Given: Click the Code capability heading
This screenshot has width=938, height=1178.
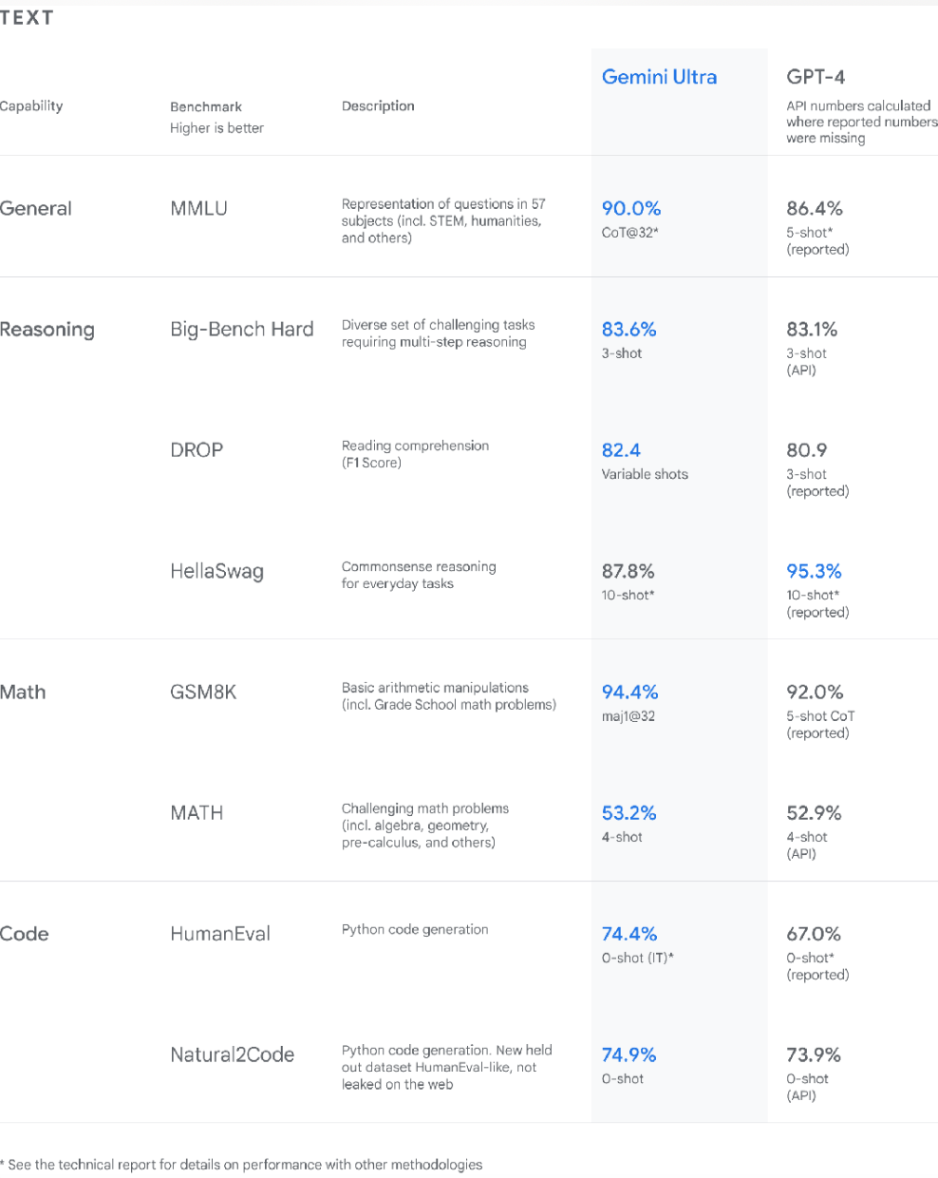Looking at the screenshot, I should 25,934.
